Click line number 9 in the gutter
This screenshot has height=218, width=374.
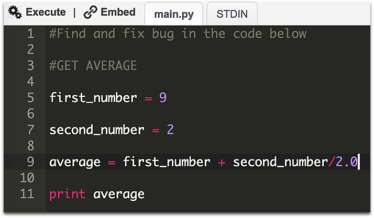coord(30,162)
